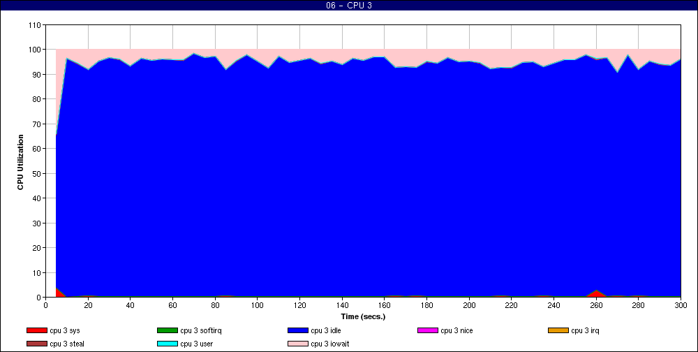
Task: Click the 300 tick on the time axis
Action: click(x=681, y=305)
